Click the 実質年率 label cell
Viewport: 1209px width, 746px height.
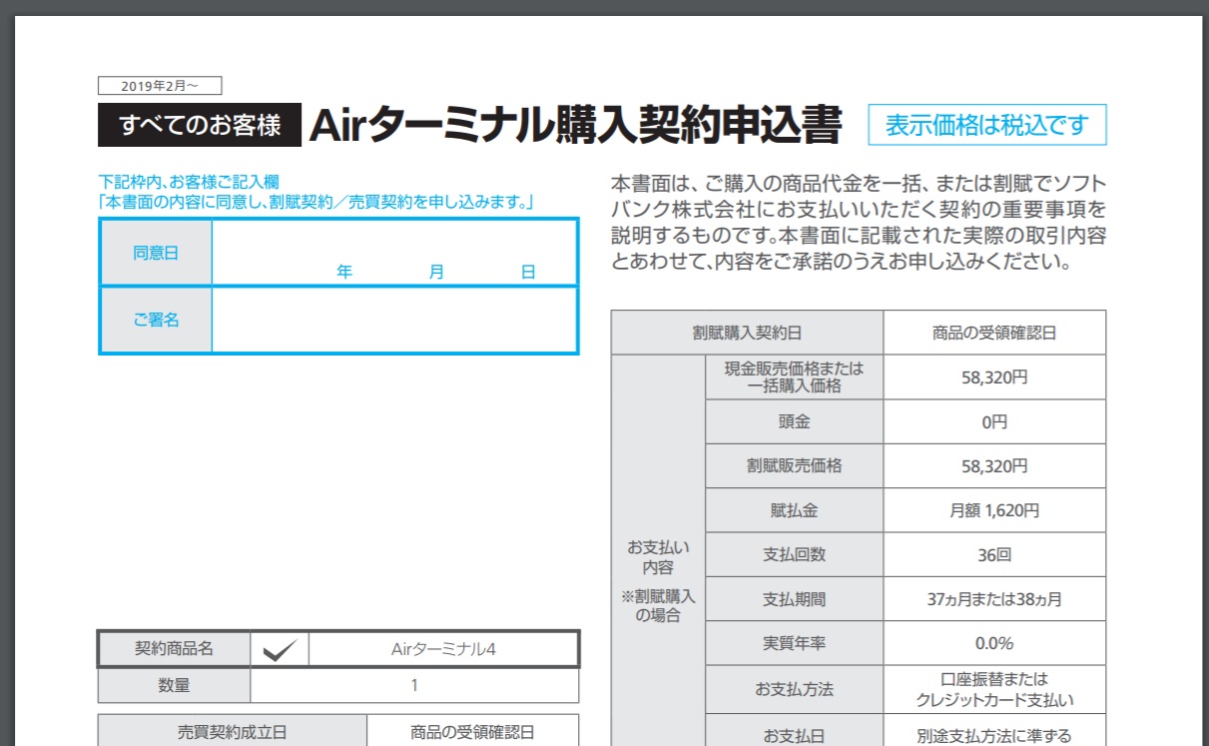(795, 643)
